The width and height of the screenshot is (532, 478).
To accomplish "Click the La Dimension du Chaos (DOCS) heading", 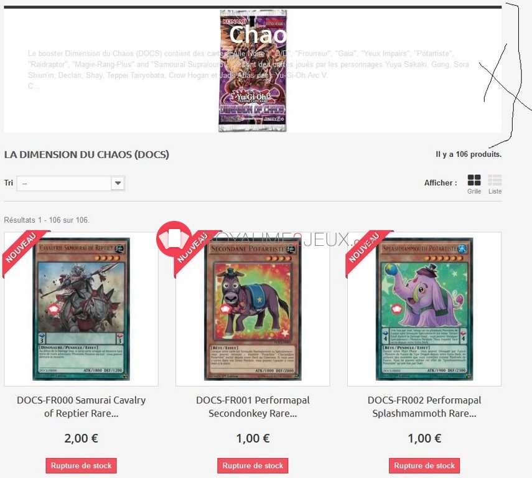I will (x=86, y=155).
